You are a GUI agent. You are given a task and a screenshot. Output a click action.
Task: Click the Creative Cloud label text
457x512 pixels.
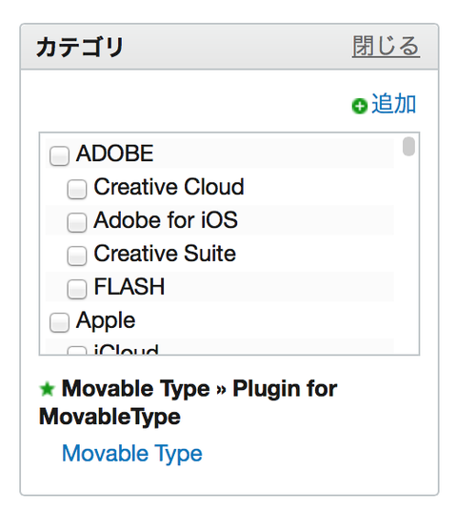pyautogui.click(x=169, y=187)
